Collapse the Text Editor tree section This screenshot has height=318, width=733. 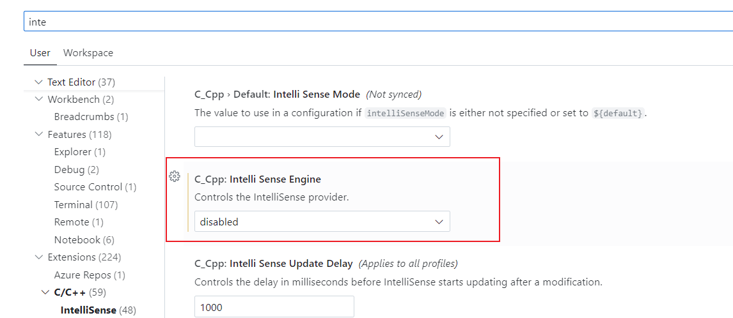tap(38, 82)
